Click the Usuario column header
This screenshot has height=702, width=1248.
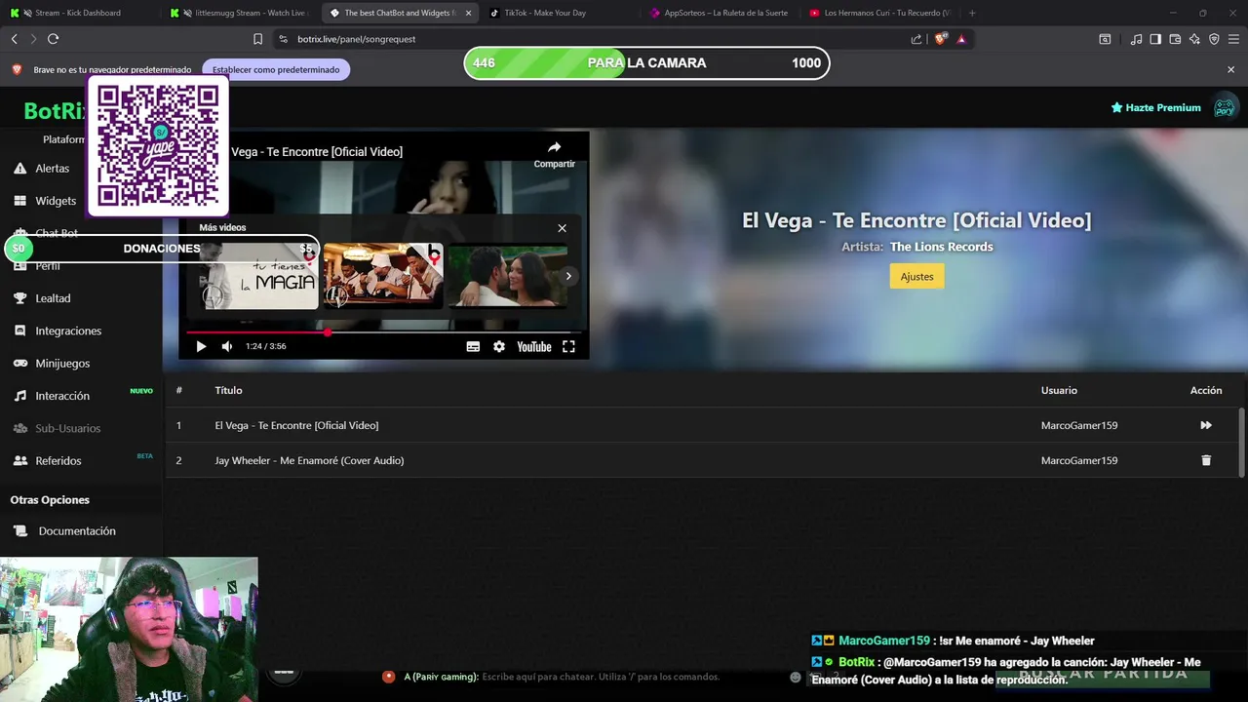point(1059,390)
